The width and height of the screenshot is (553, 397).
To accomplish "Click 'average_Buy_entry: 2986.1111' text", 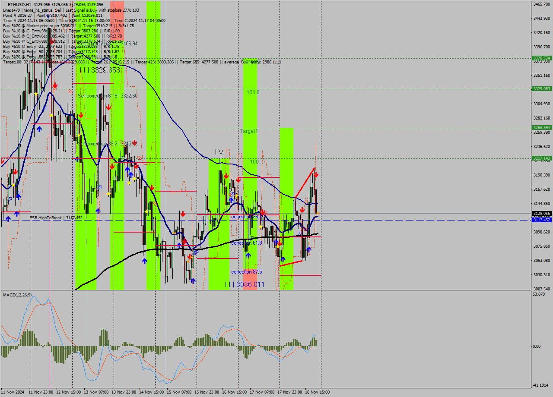I will [254, 62].
